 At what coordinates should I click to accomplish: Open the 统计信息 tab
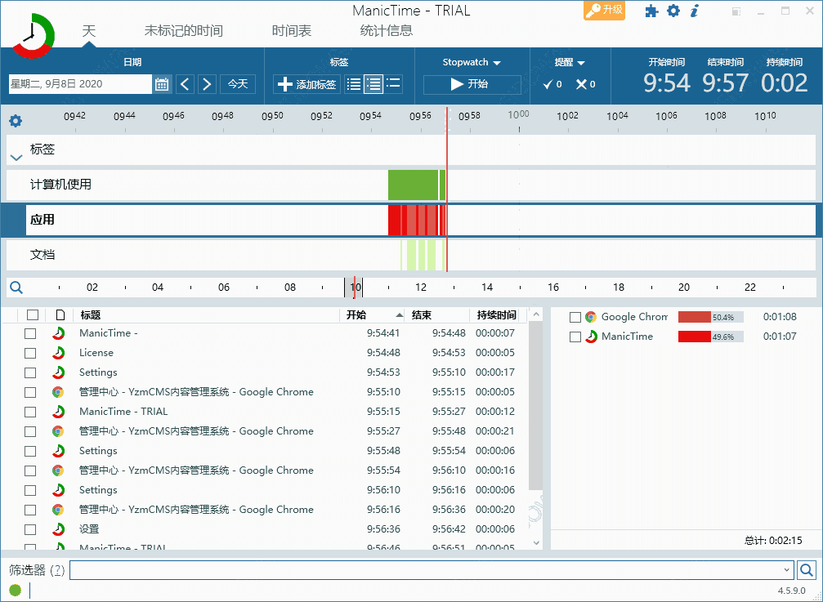point(388,29)
